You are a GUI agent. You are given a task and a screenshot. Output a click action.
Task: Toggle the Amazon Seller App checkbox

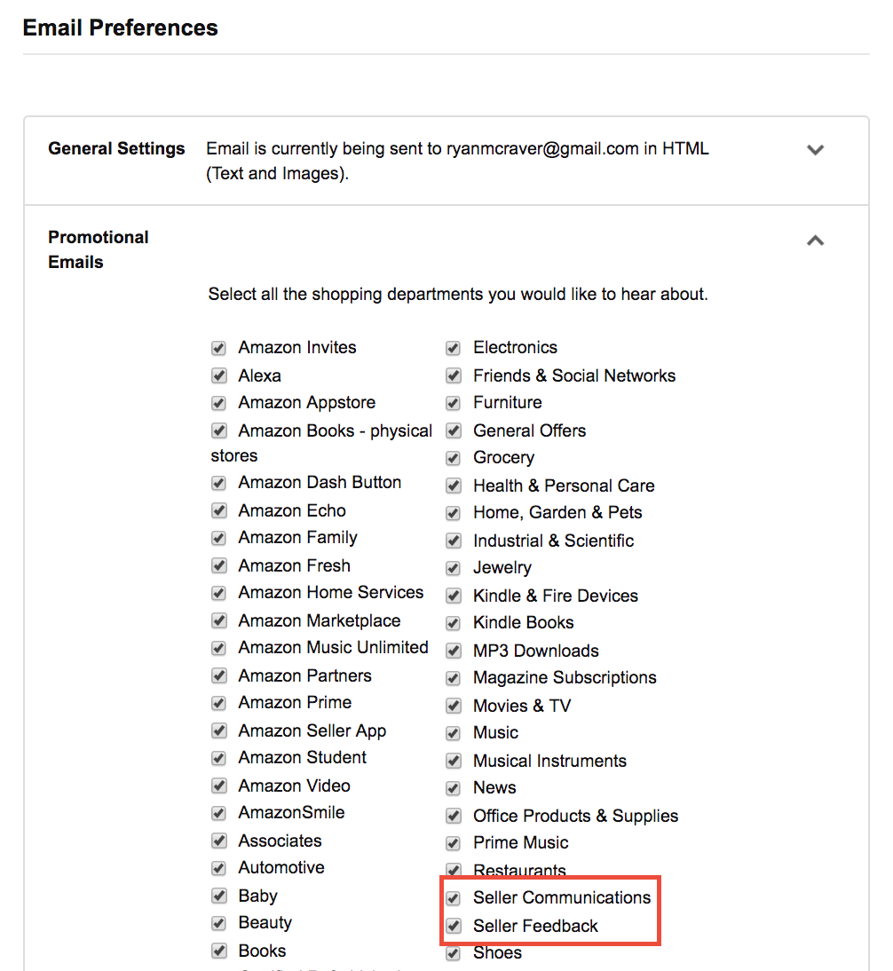(218, 730)
